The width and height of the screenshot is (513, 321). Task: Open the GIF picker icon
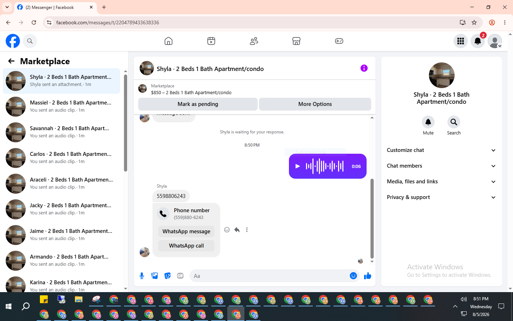(x=180, y=276)
